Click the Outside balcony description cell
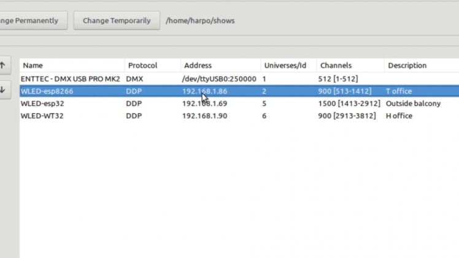 [413, 104]
